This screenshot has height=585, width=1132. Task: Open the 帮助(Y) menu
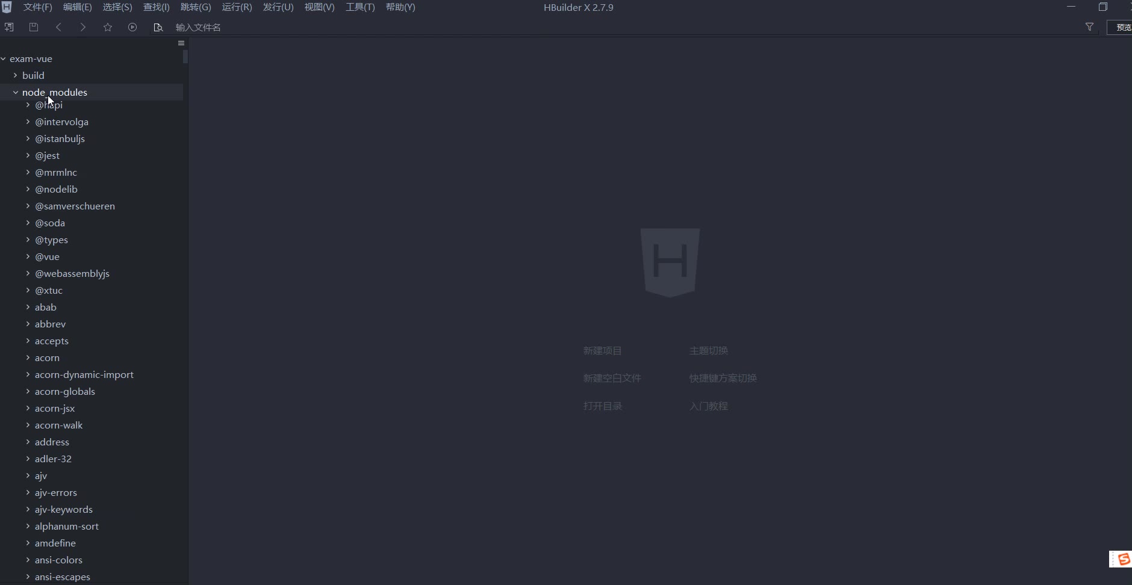[400, 7]
